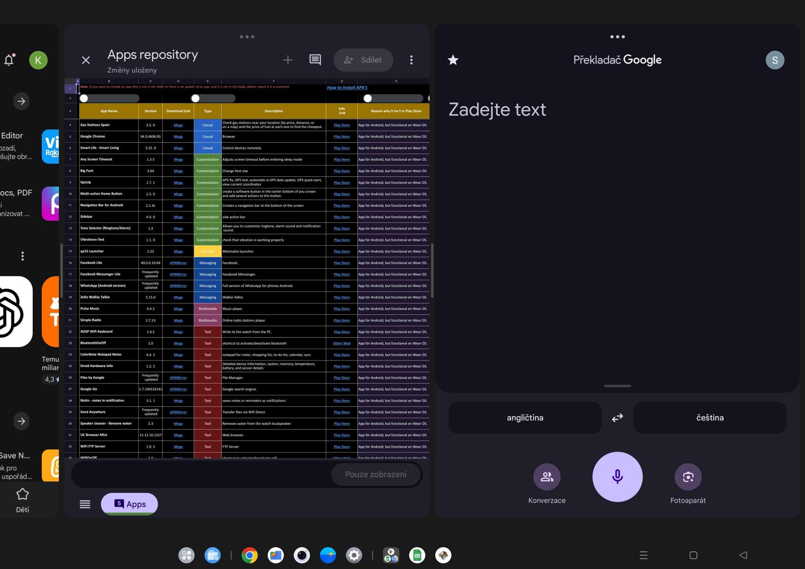Open the angličtina source language selector
805x569 pixels.
(x=525, y=418)
